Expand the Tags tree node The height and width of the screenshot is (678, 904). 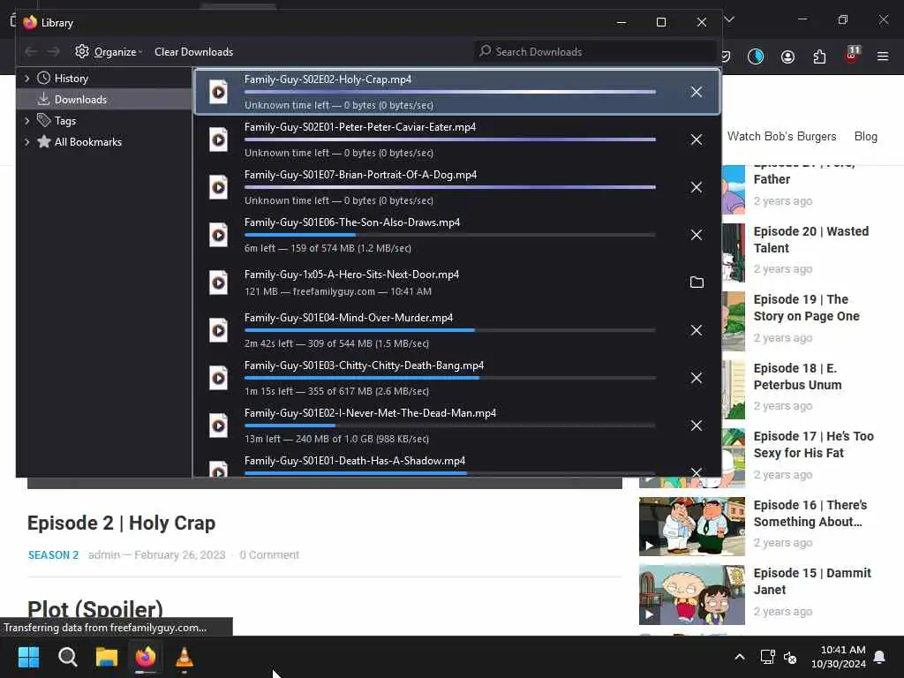[26, 120]
